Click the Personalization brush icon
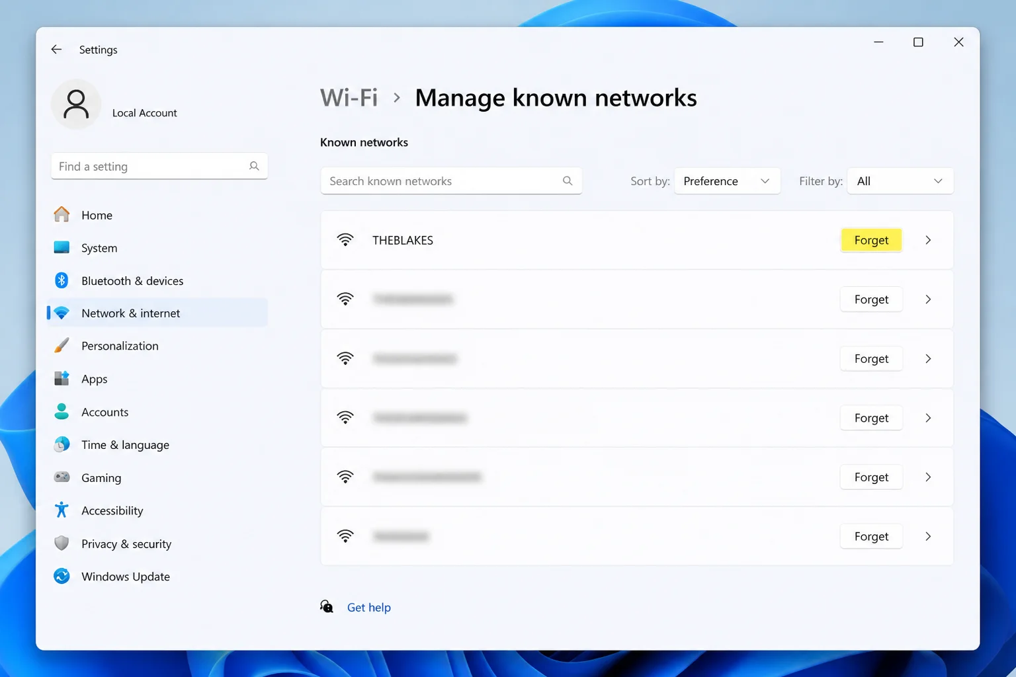The image size is (1016, 677). coord(62,346)
